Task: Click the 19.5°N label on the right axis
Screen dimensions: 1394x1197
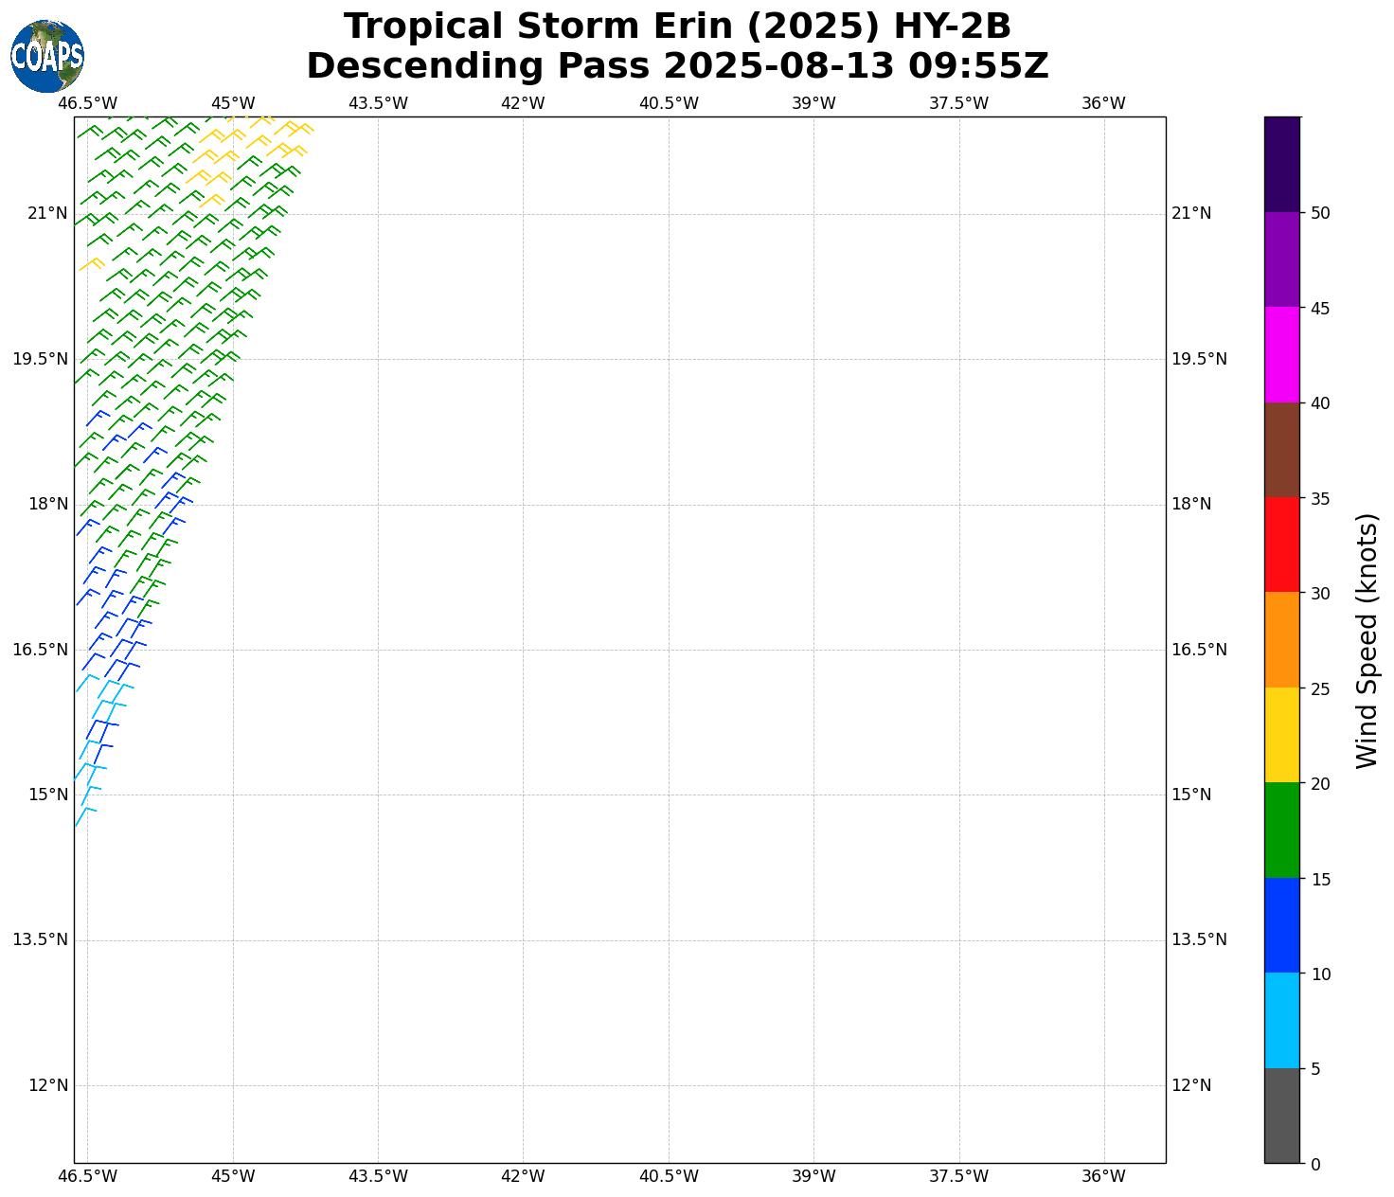Action: [x=1199, y=359]
